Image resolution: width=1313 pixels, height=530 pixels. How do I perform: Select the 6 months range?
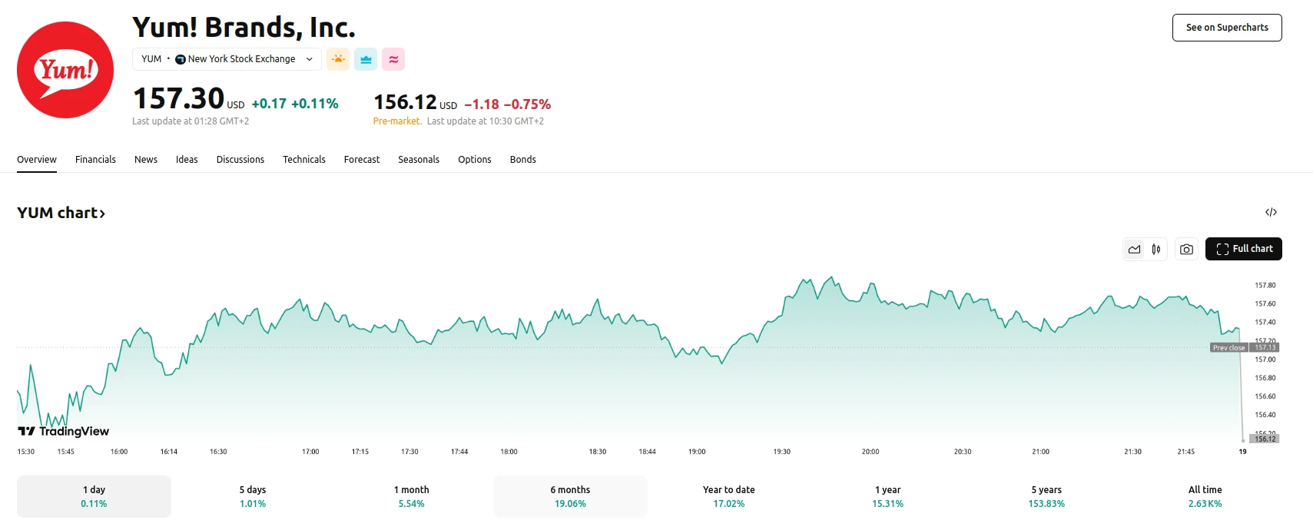point(570,496)
